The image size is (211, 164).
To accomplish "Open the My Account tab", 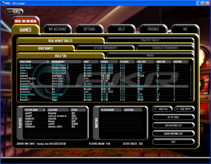I will [x=57, y=29].
